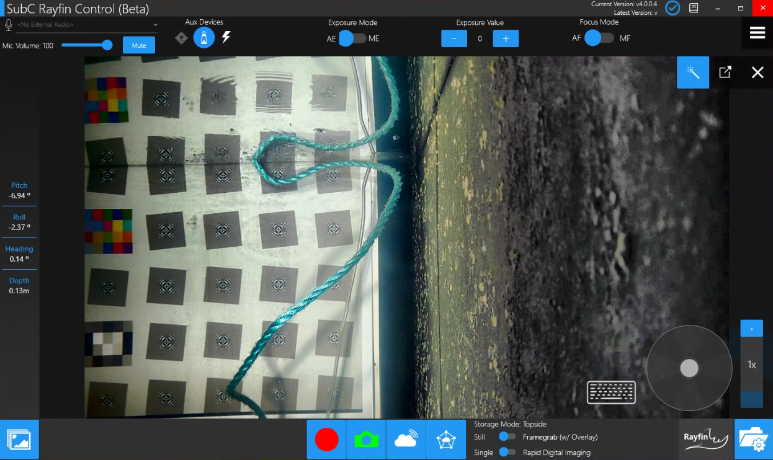Increase exposure value with plus button
The width and height of the screenshot is (773, 460).
pos(506,38)
